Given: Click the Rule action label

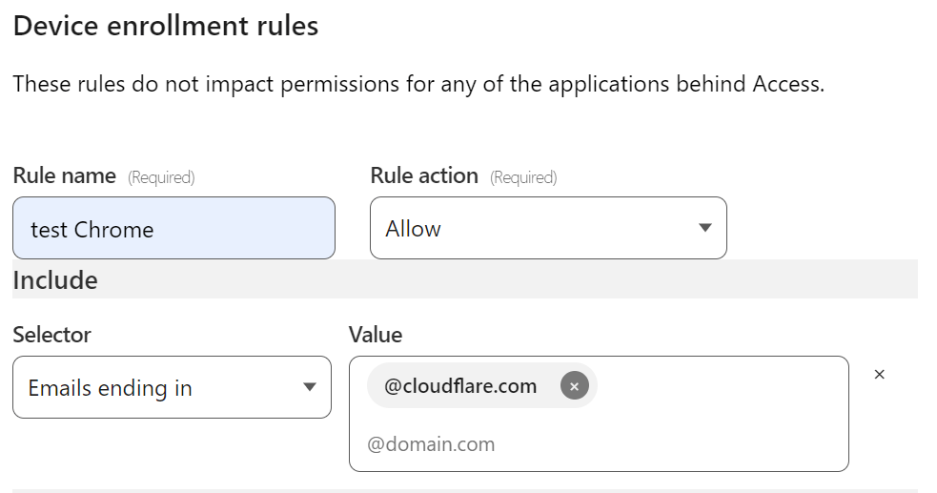Looking at the screenshot, I should [x=424, y=175].
